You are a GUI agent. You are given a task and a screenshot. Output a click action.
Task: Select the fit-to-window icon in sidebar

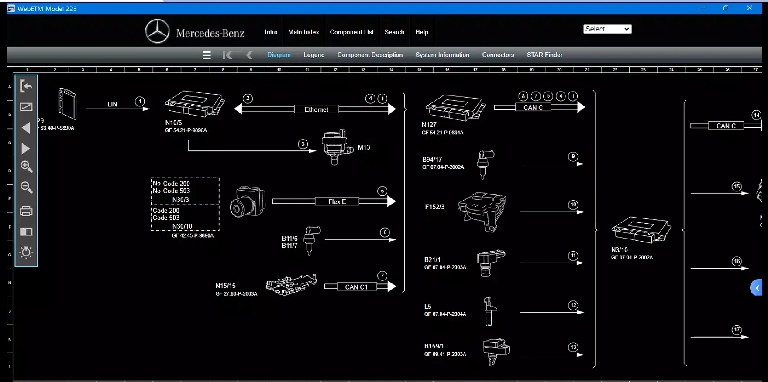coord(26,107)
